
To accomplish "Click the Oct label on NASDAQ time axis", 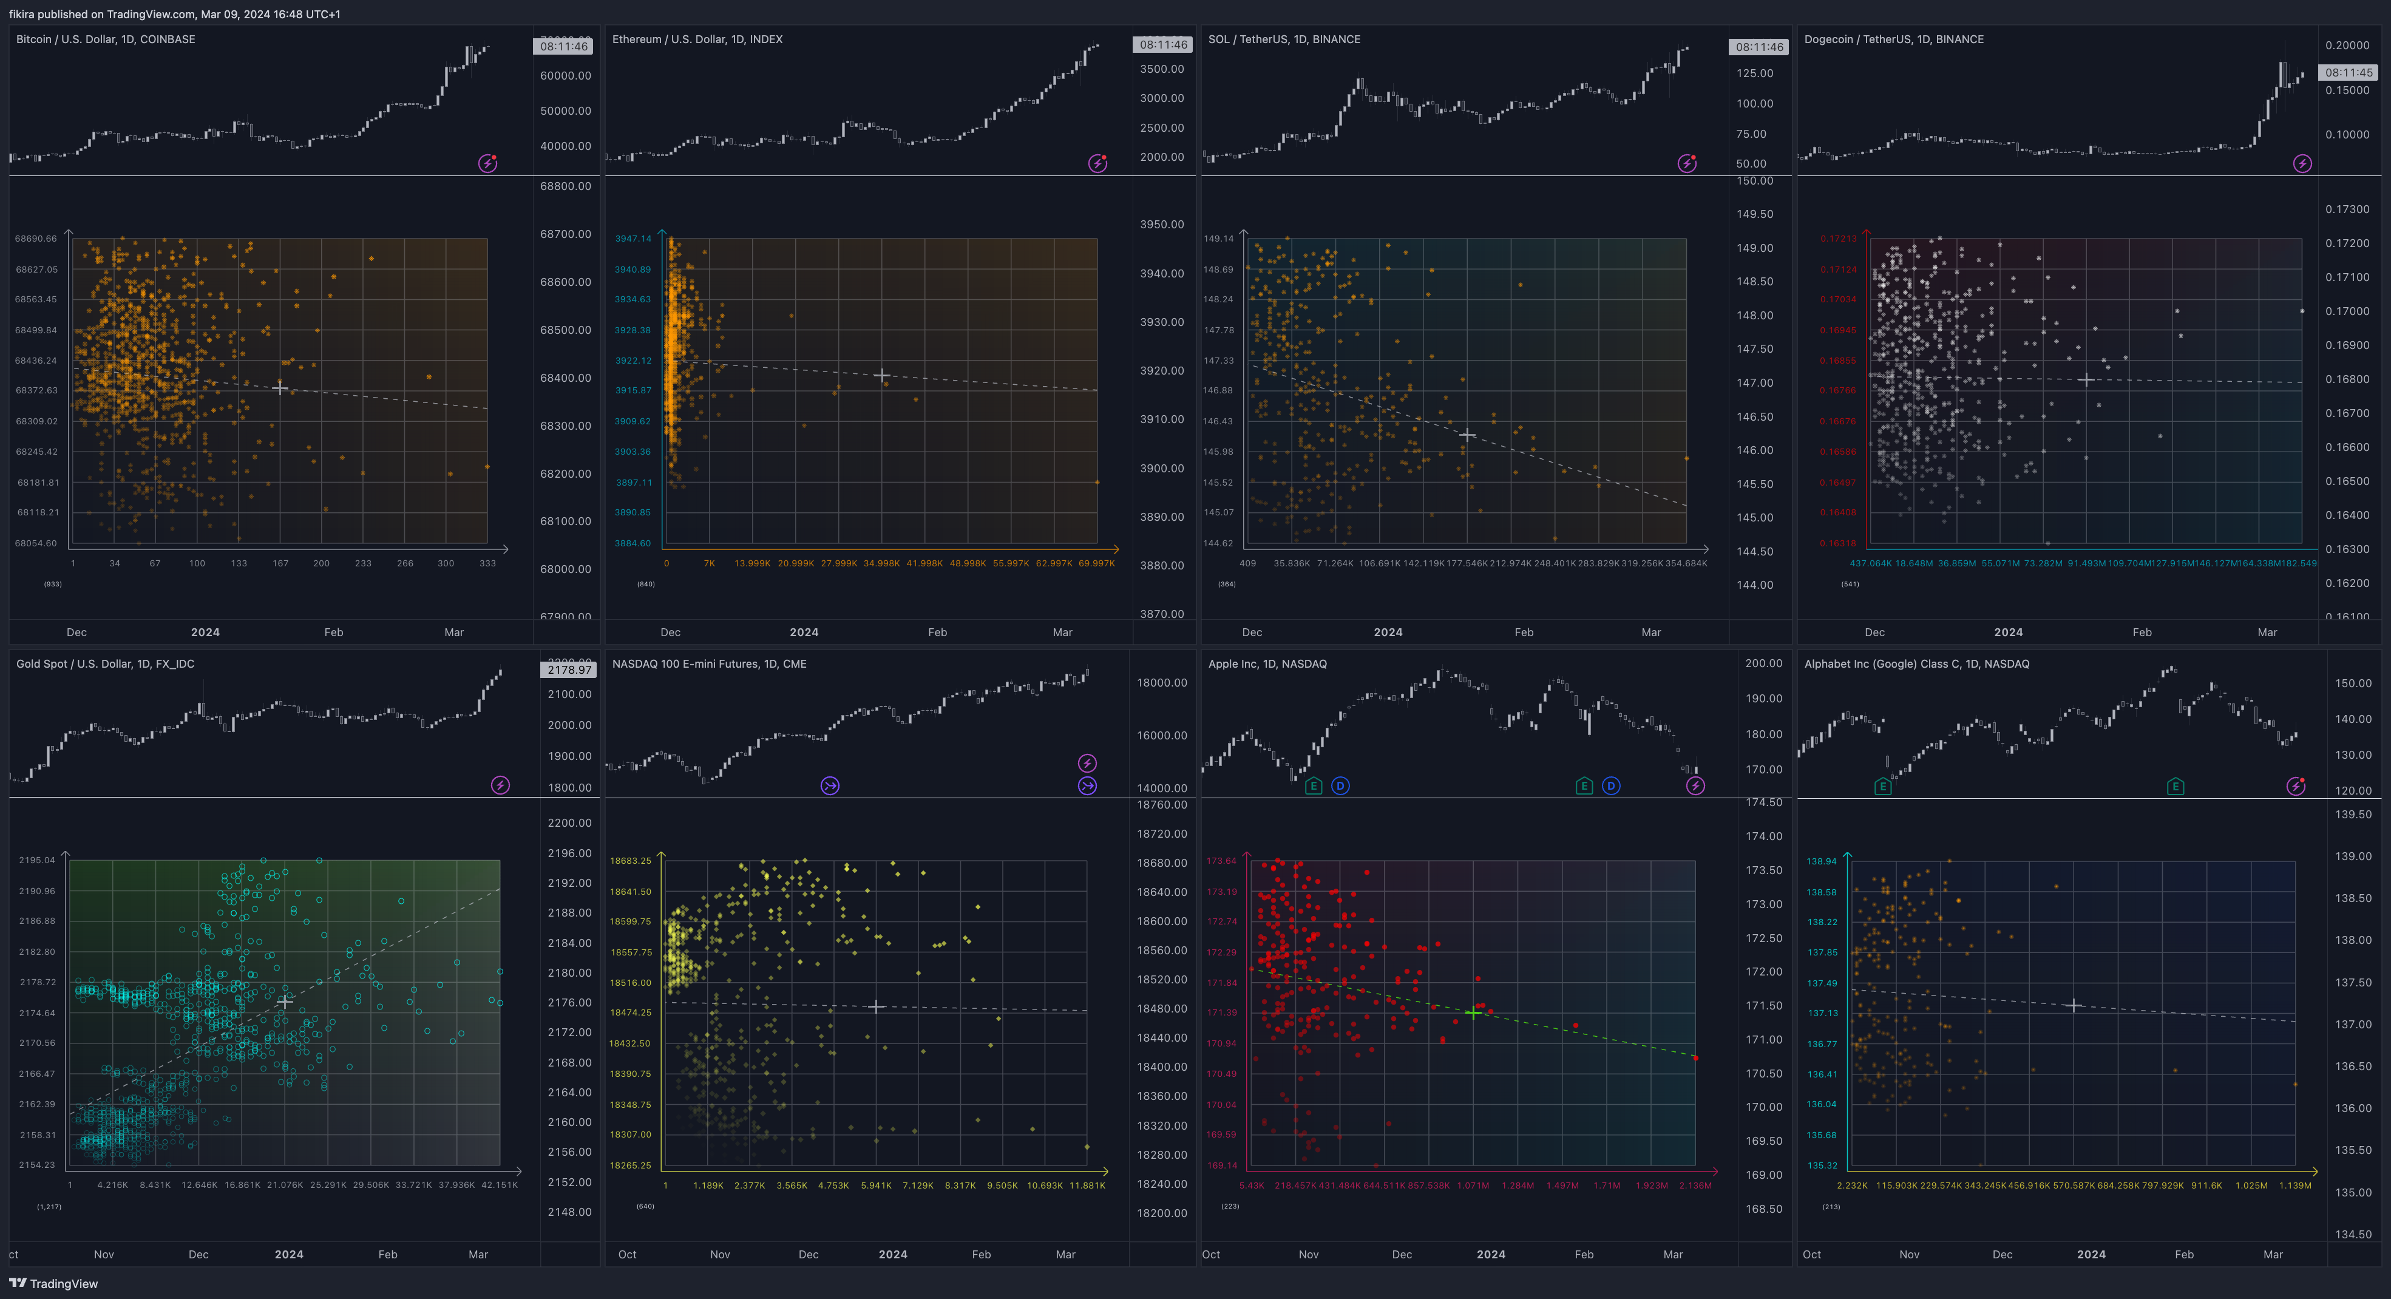I will tap(628, 1253).
